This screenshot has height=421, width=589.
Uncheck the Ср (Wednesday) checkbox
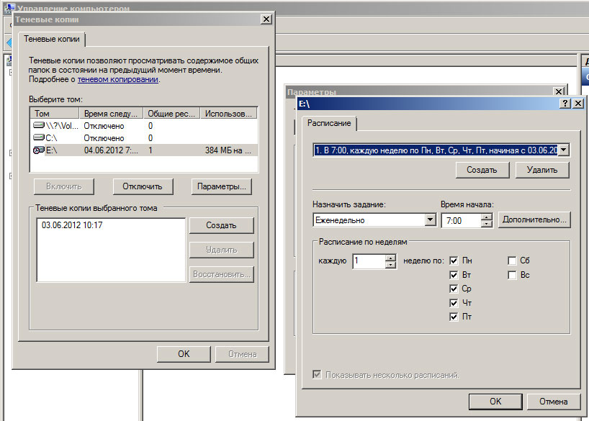click(454, 289)
